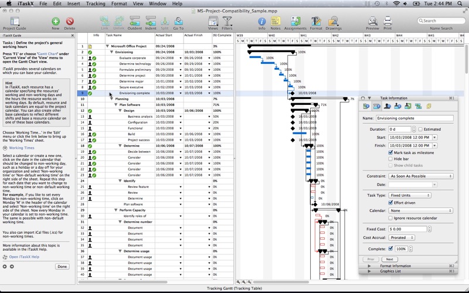Open Spotlight search in menu bar
The width and height of the screenshot is (469, 293).
[x=460, y=4]
